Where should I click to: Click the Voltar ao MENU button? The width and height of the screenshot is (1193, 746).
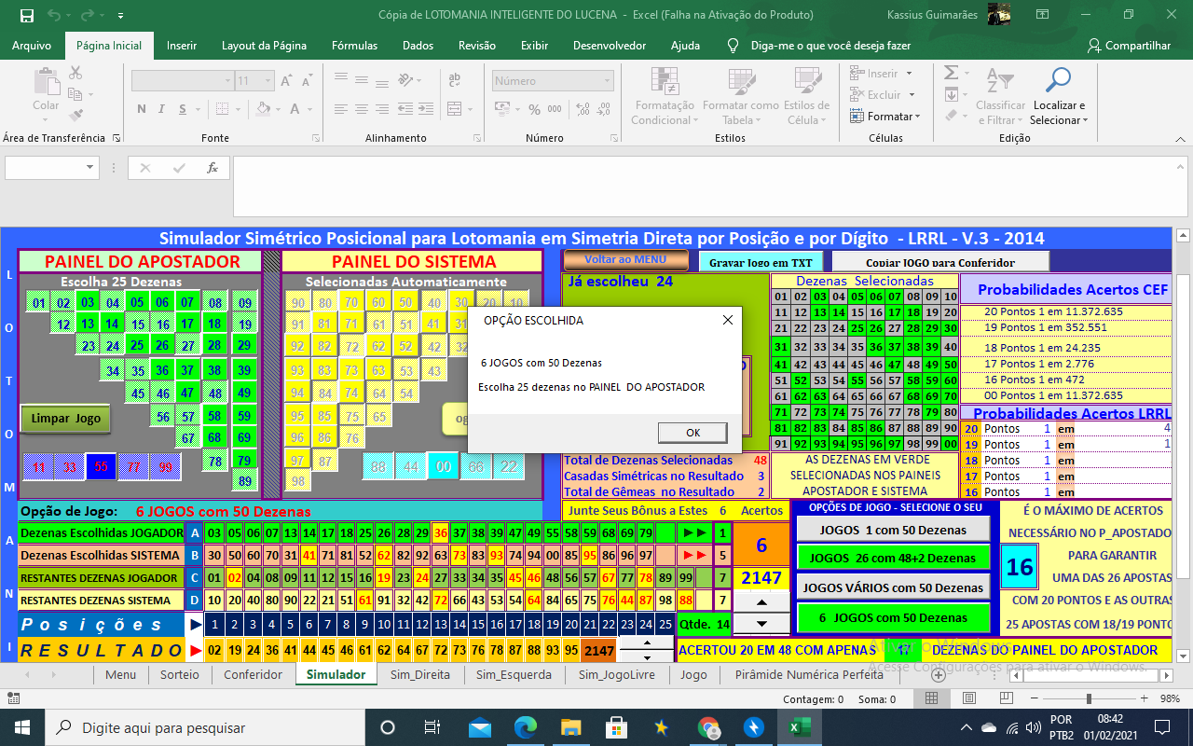(626, 260)
